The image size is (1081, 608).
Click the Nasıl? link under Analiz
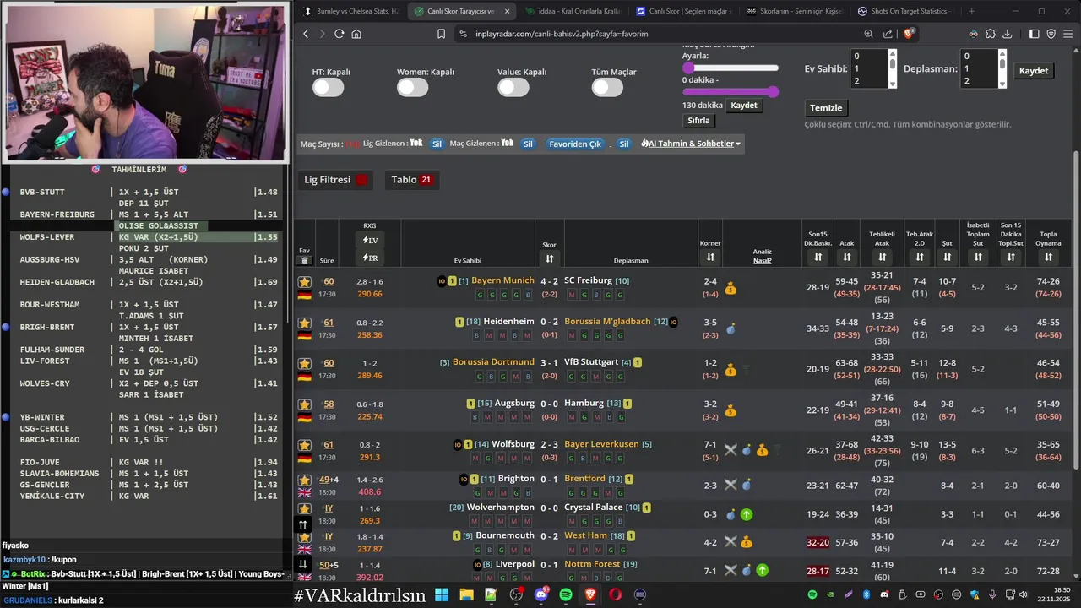tap(762, 261)
